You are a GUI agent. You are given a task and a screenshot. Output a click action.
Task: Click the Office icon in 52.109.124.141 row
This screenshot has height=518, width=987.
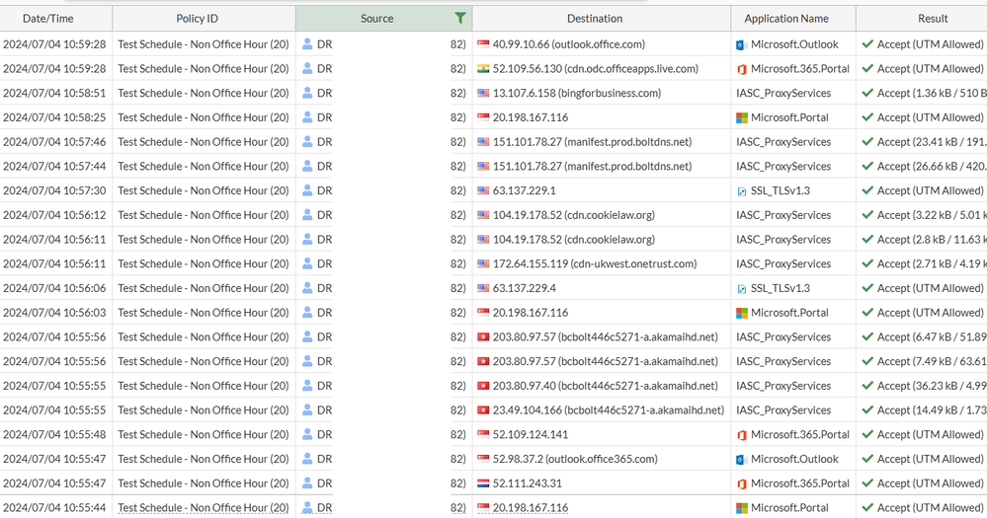[742, 435]
